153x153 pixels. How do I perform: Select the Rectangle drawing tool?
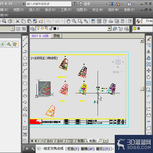[x=25, y=64]
